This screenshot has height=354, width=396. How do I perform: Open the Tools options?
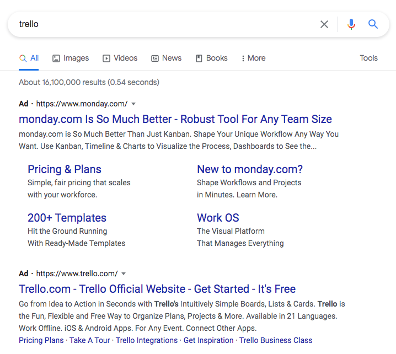click(368, 58)
